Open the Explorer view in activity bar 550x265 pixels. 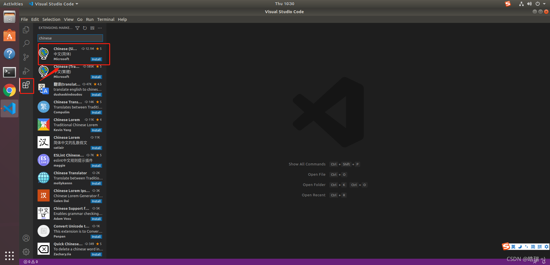click(26, 30)
